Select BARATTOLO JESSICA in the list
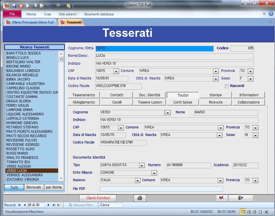 tap(32, 53)
